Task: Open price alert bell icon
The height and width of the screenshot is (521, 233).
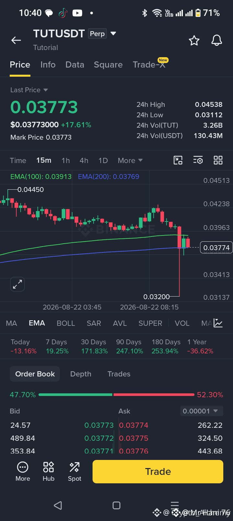Action: [217, 40]
